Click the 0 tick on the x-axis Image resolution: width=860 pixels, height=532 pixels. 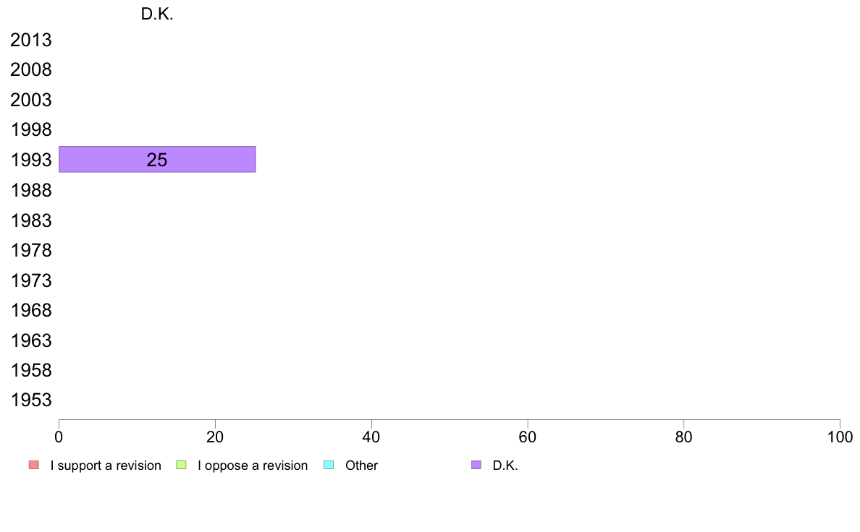click(59, 437)
